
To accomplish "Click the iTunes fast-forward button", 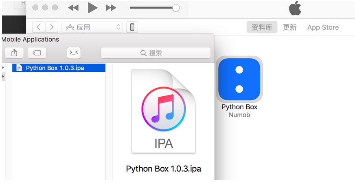I will 111,8.
